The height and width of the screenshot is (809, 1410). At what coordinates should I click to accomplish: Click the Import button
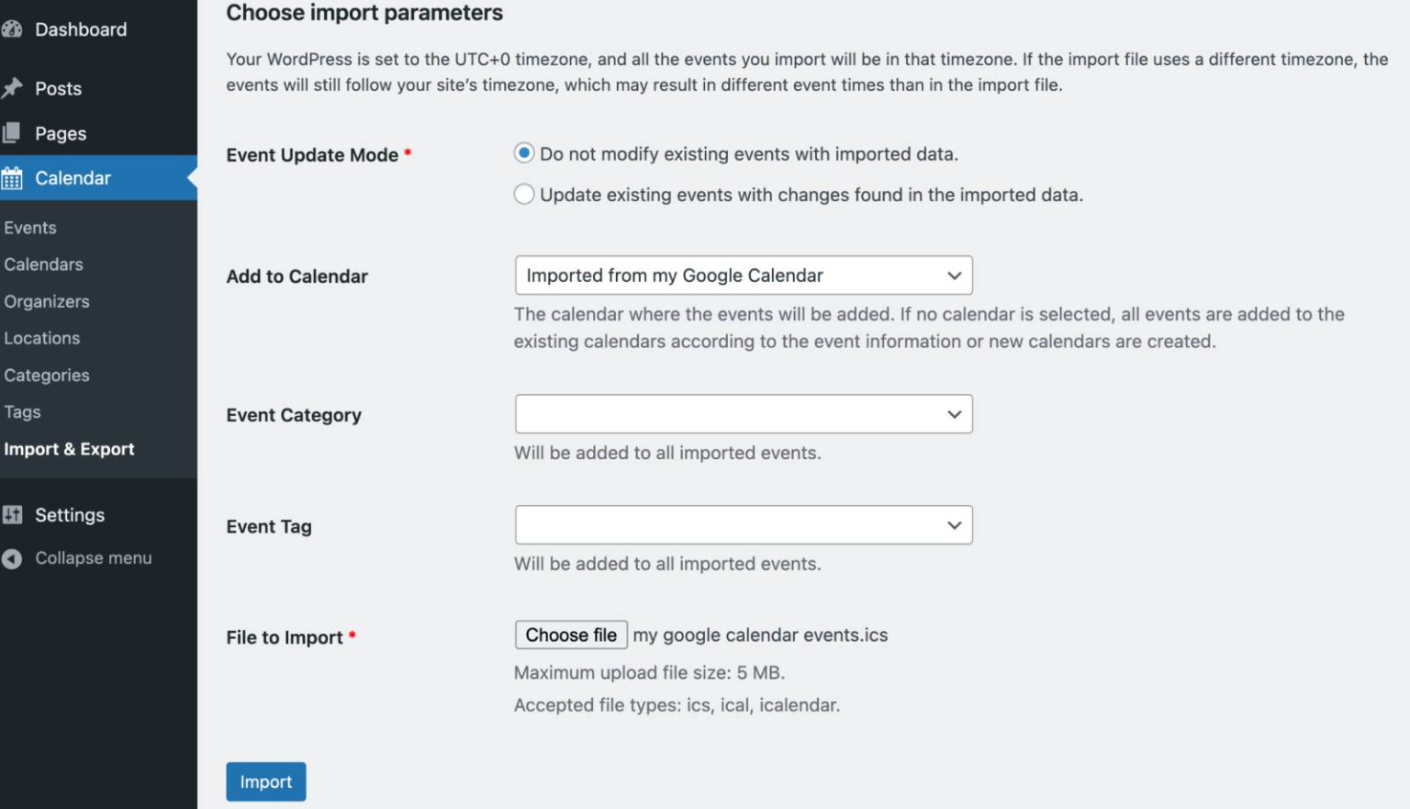[265, 781]
